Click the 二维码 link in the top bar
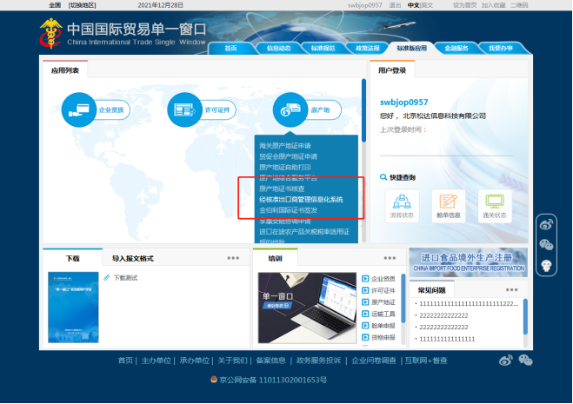573x404 pixels. (x=519, y=5)
